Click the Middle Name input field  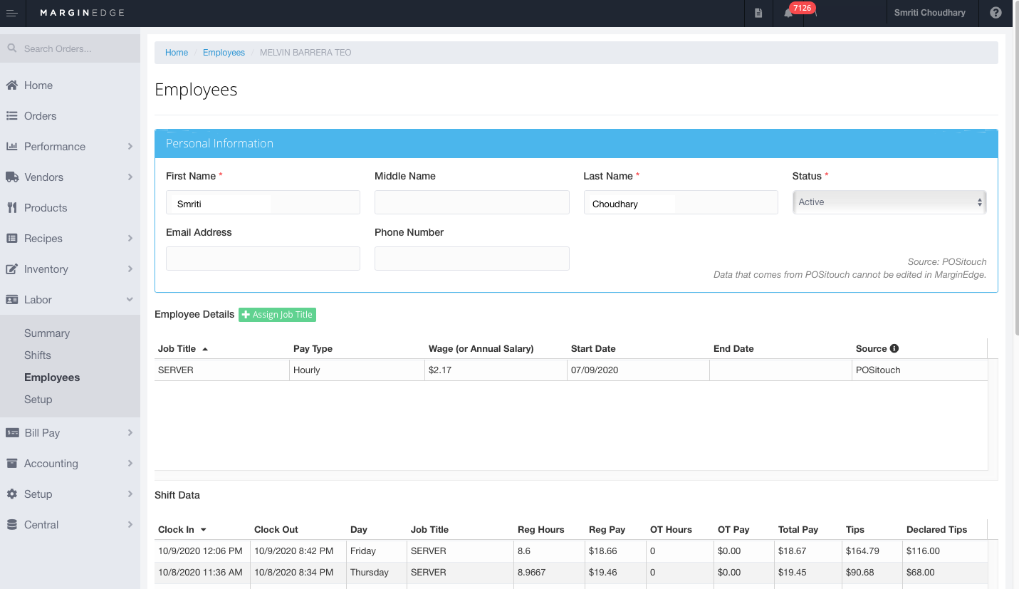tap(472, 202)
